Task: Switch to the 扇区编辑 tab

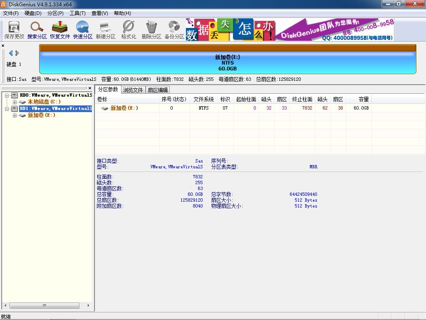Action: pyautogui.click(x=158, y=90)
